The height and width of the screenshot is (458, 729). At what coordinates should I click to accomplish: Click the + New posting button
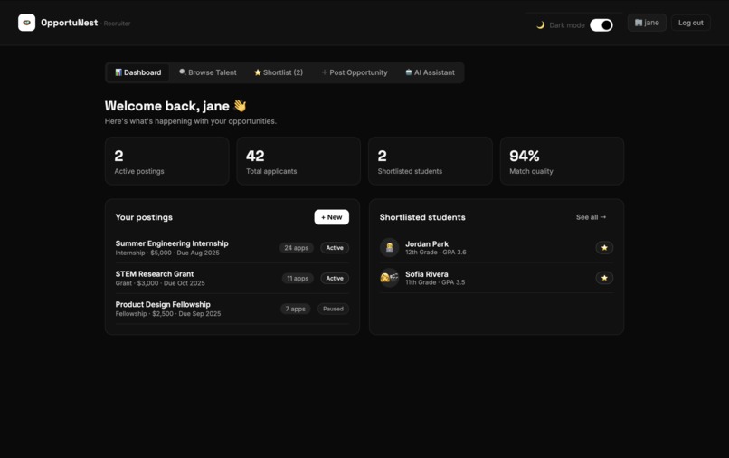pos(332,217)
